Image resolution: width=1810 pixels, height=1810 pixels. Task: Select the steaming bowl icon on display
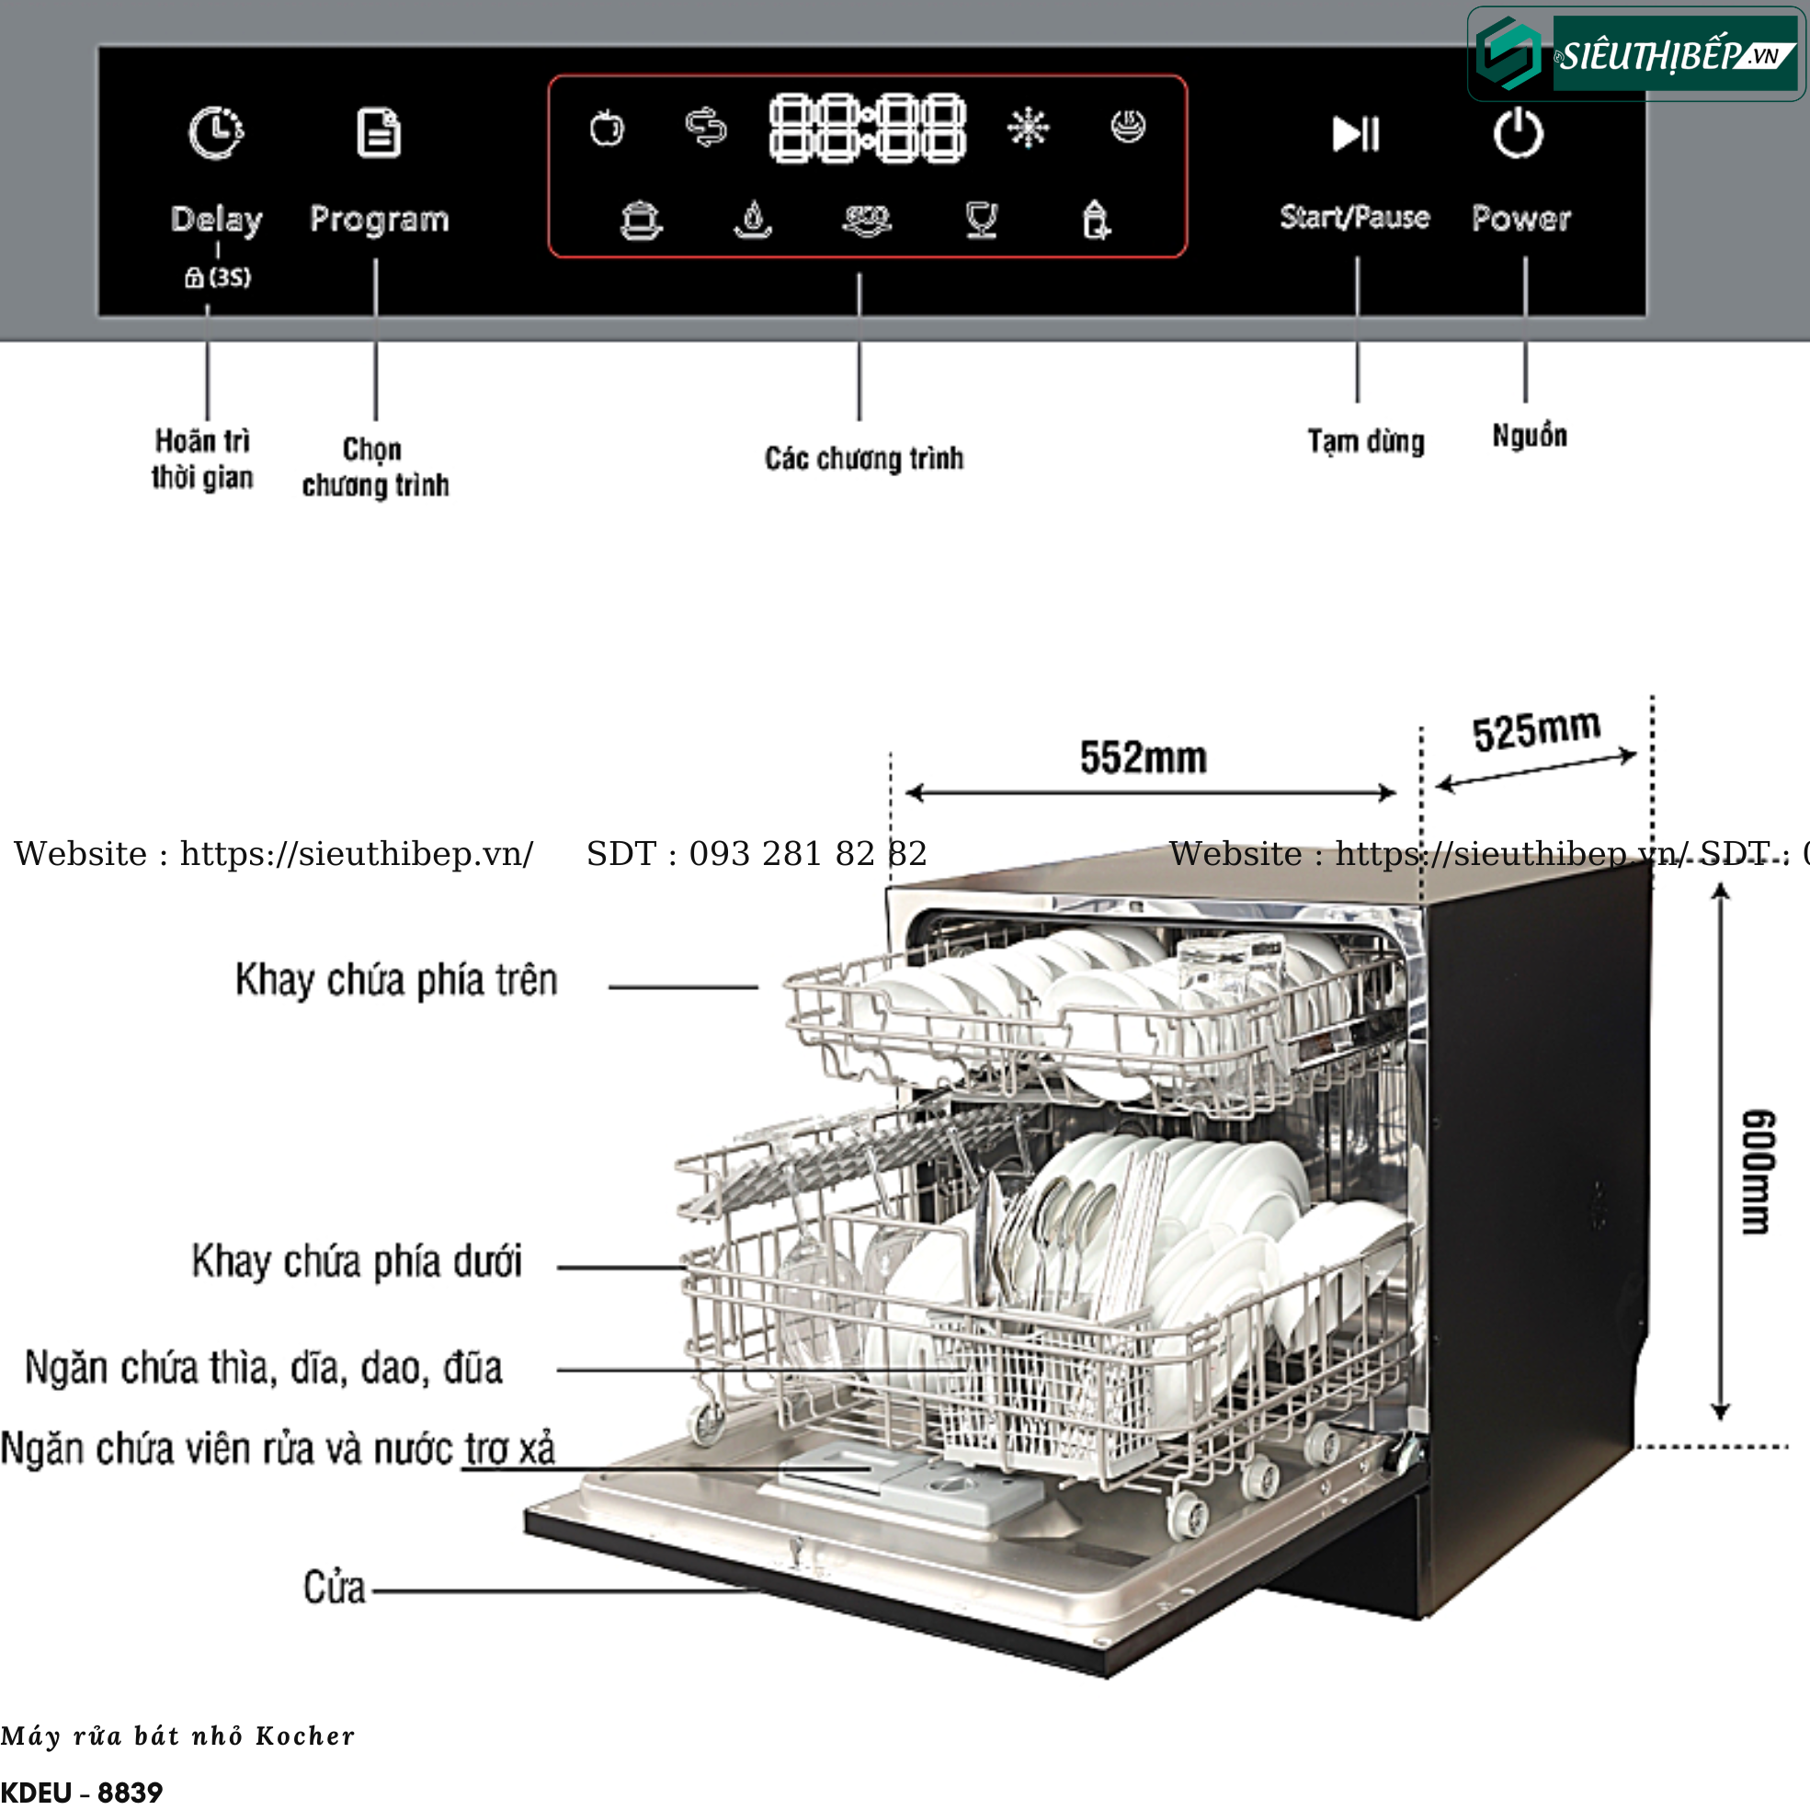click(x=1128, y=127)
